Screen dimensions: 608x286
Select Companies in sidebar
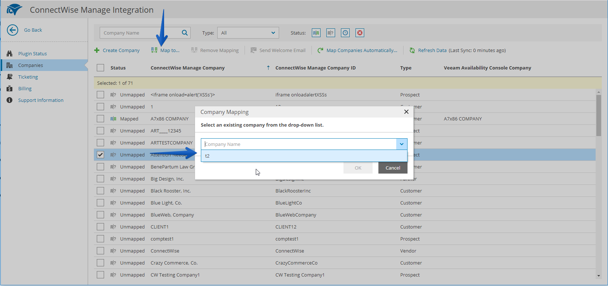[x=31, y=65]
